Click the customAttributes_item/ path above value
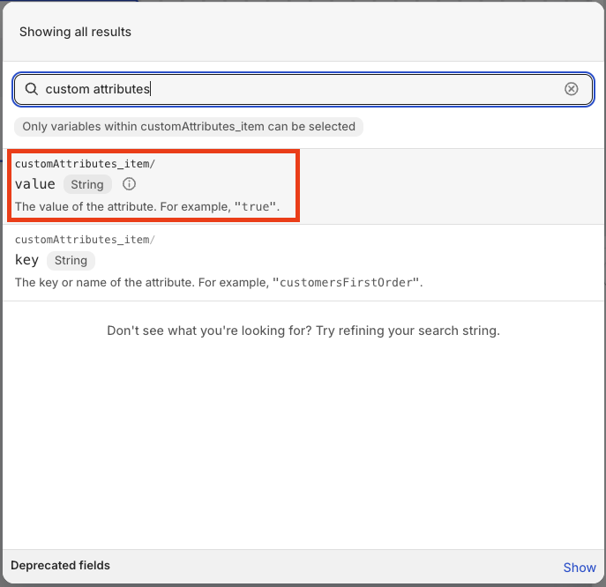606x587 pixels. click(x=73, y=164)
